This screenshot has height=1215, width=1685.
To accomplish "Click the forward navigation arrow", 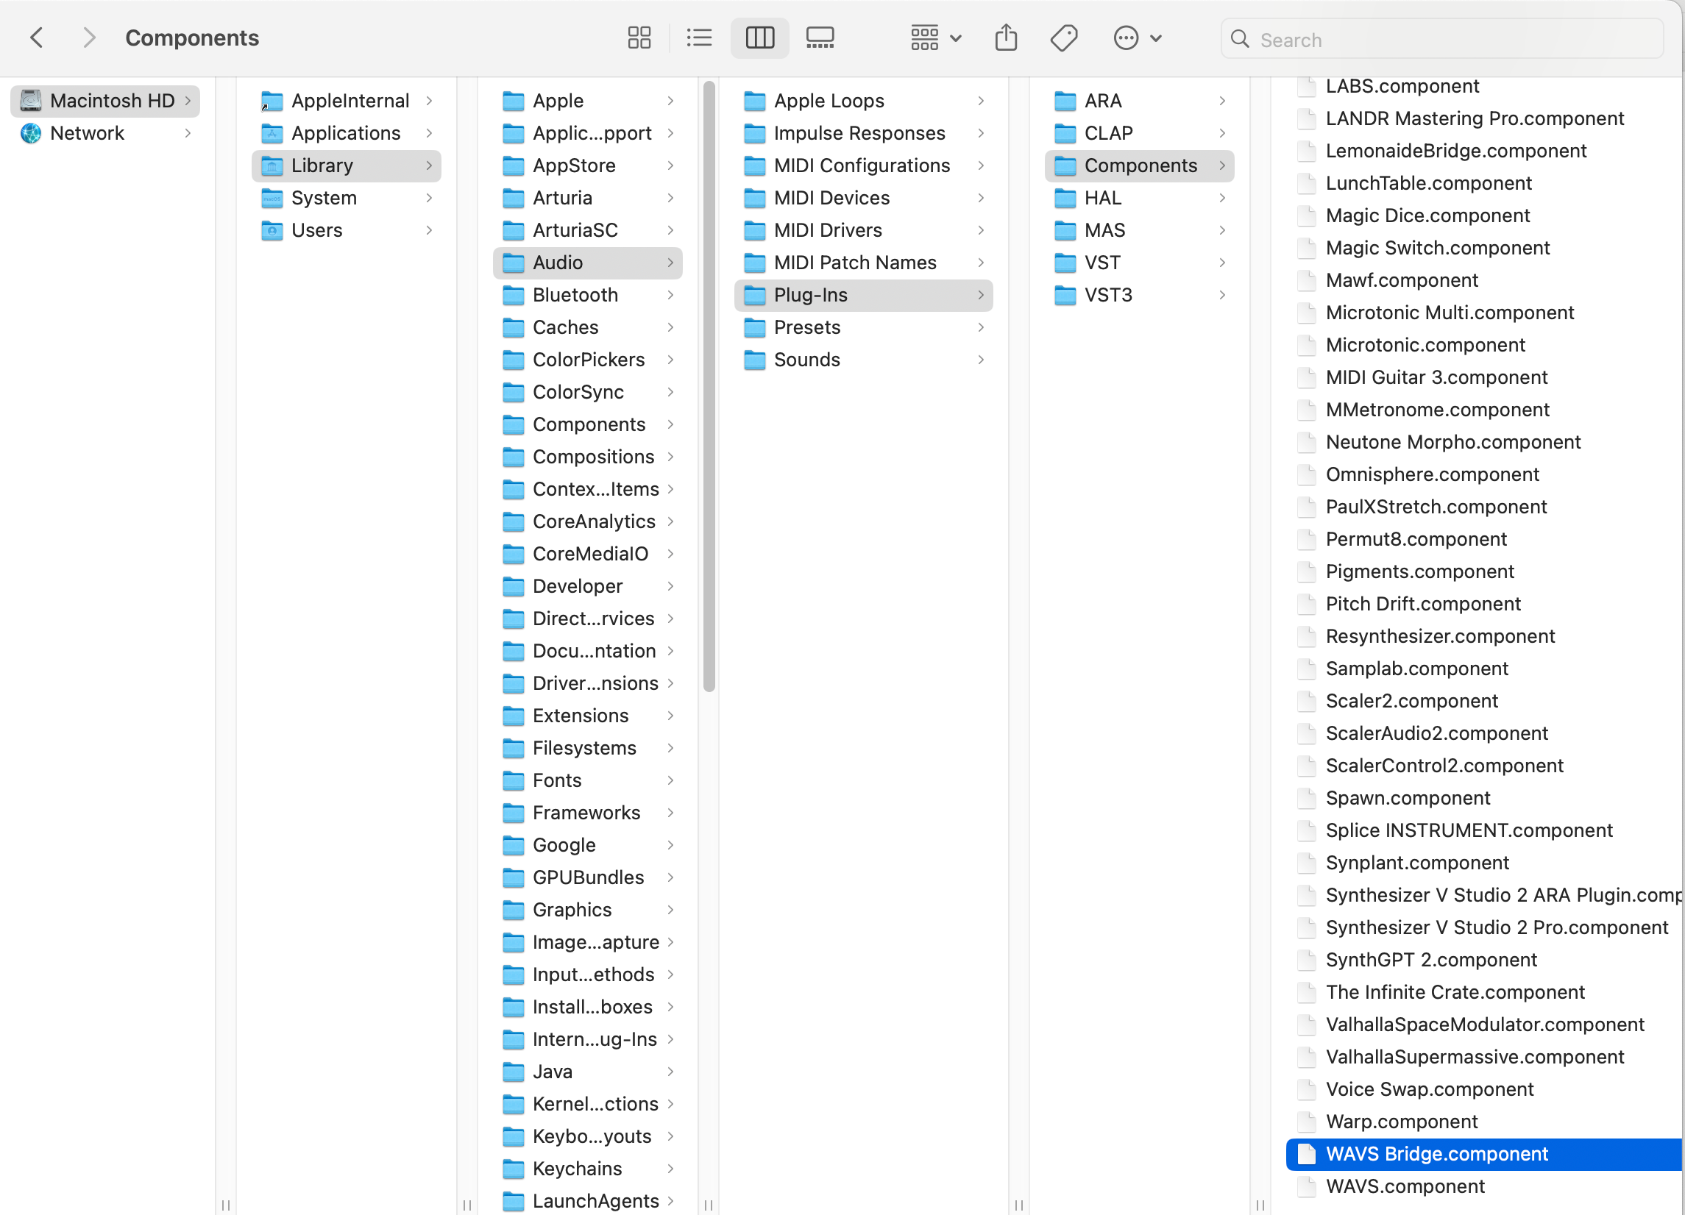I will point(89,38).
